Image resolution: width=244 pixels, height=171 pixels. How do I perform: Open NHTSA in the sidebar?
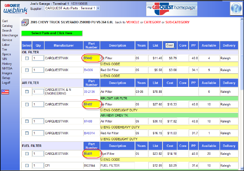(x=7, y=68)
